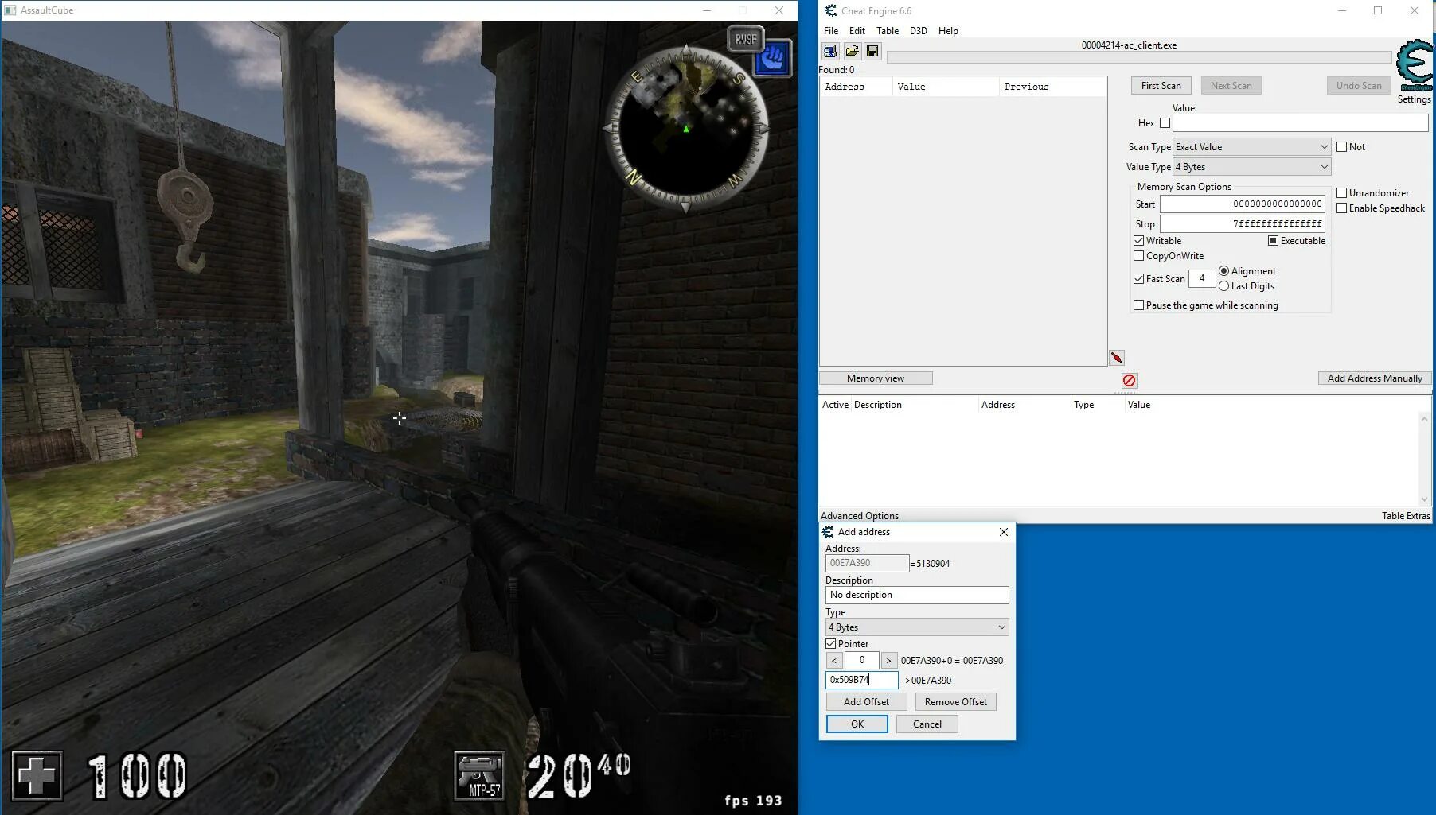The image size is (1436, 815).
Task: Click the health cross icon in the game HUD
Action: click(37, 775)
